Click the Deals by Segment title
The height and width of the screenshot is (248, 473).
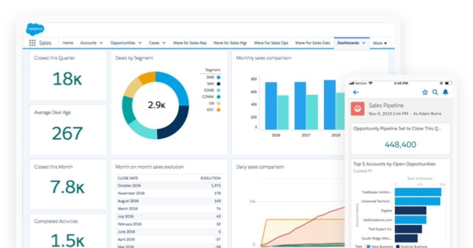(x=134, y=58)
